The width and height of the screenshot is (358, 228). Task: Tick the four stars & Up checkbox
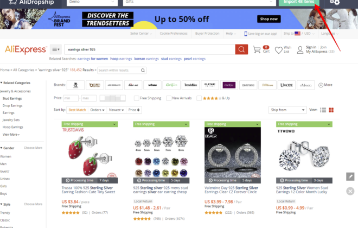pyautogui.click(x=199, y=98)
